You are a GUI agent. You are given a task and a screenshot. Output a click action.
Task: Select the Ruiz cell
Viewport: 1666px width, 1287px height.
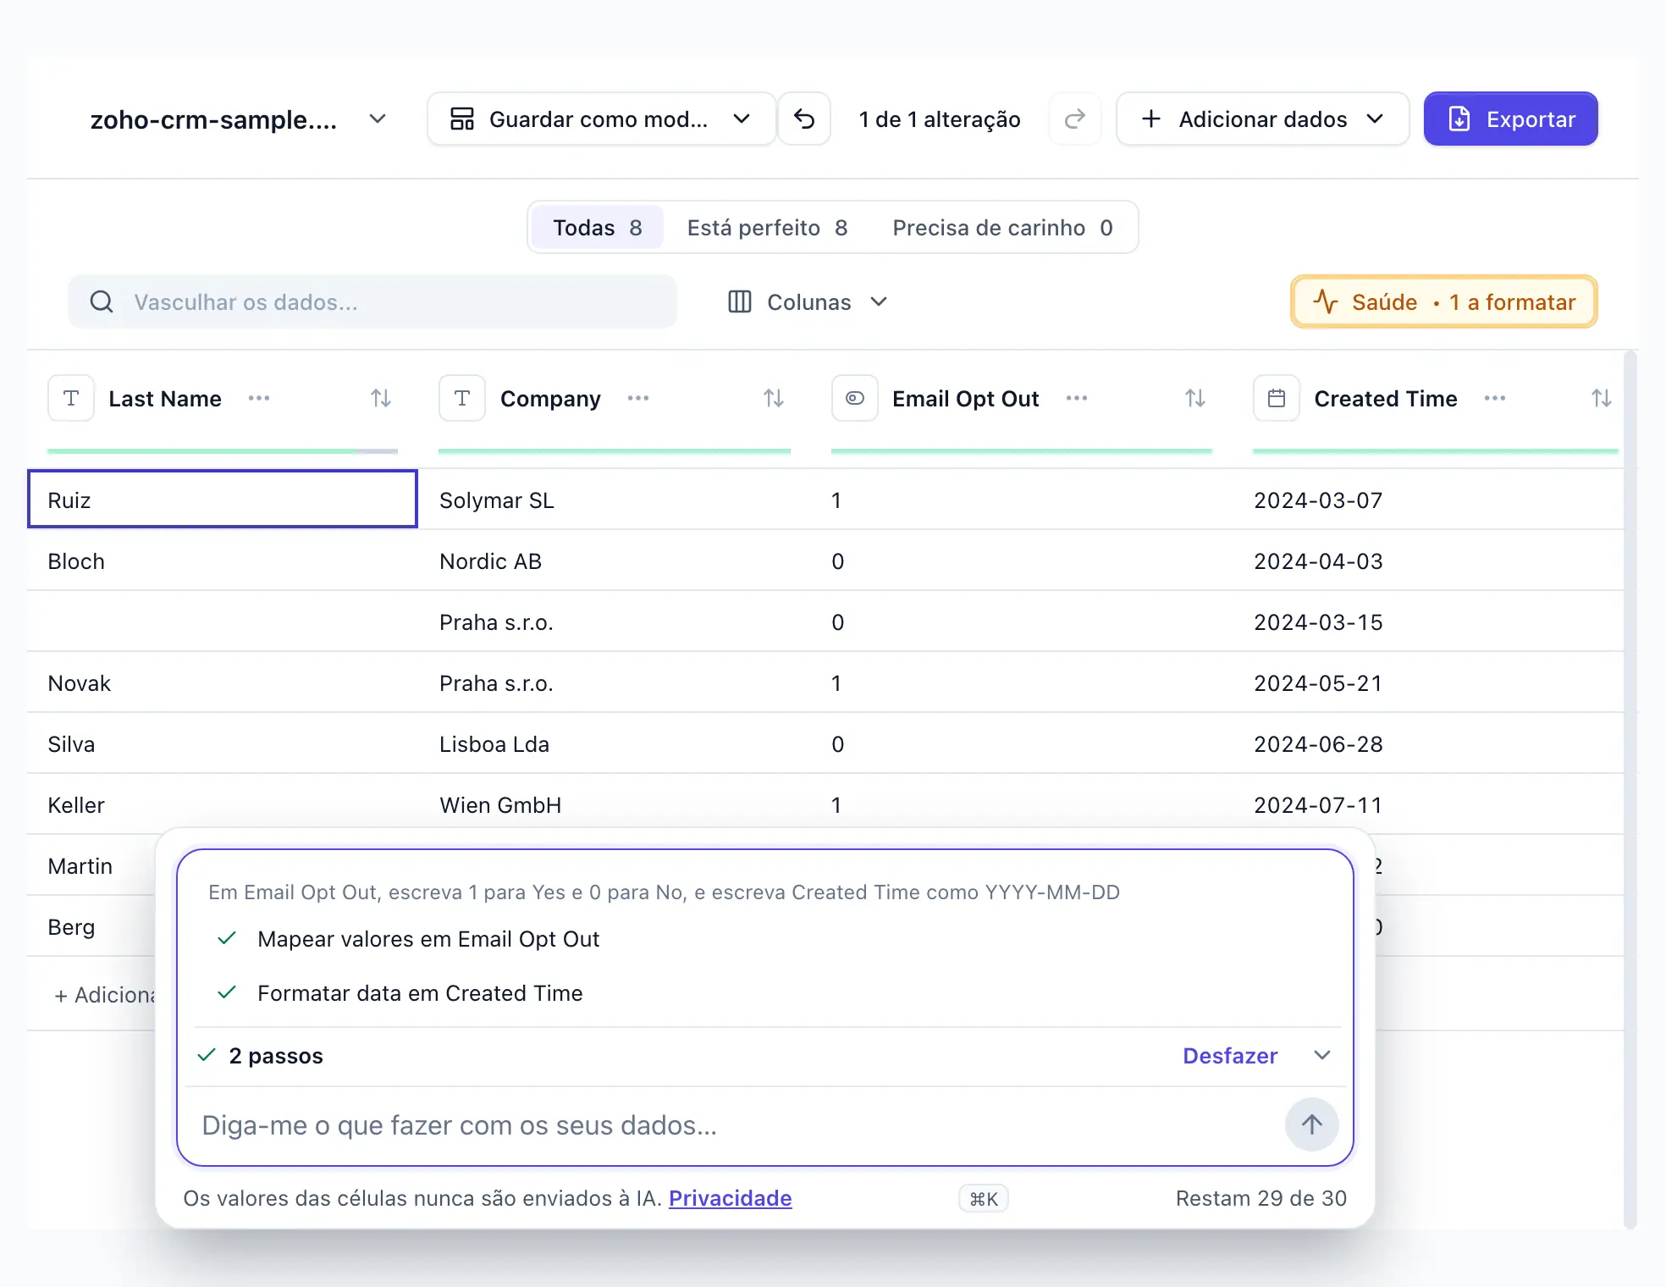pos(223,500)
